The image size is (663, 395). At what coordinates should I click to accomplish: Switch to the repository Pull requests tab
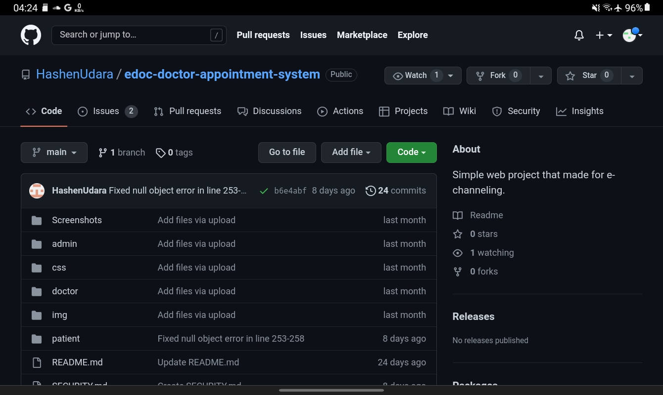click(x=188, y=111)
